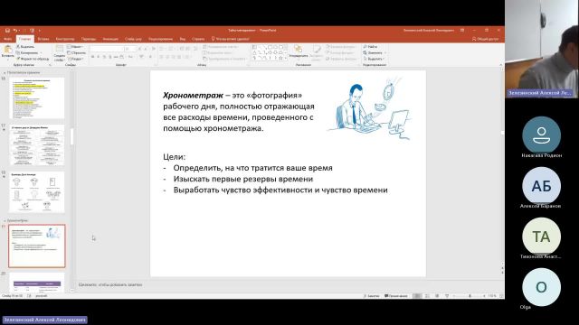Switch to Normal view icon in status bar
This screenshot has width=579, height=325.
417,296
